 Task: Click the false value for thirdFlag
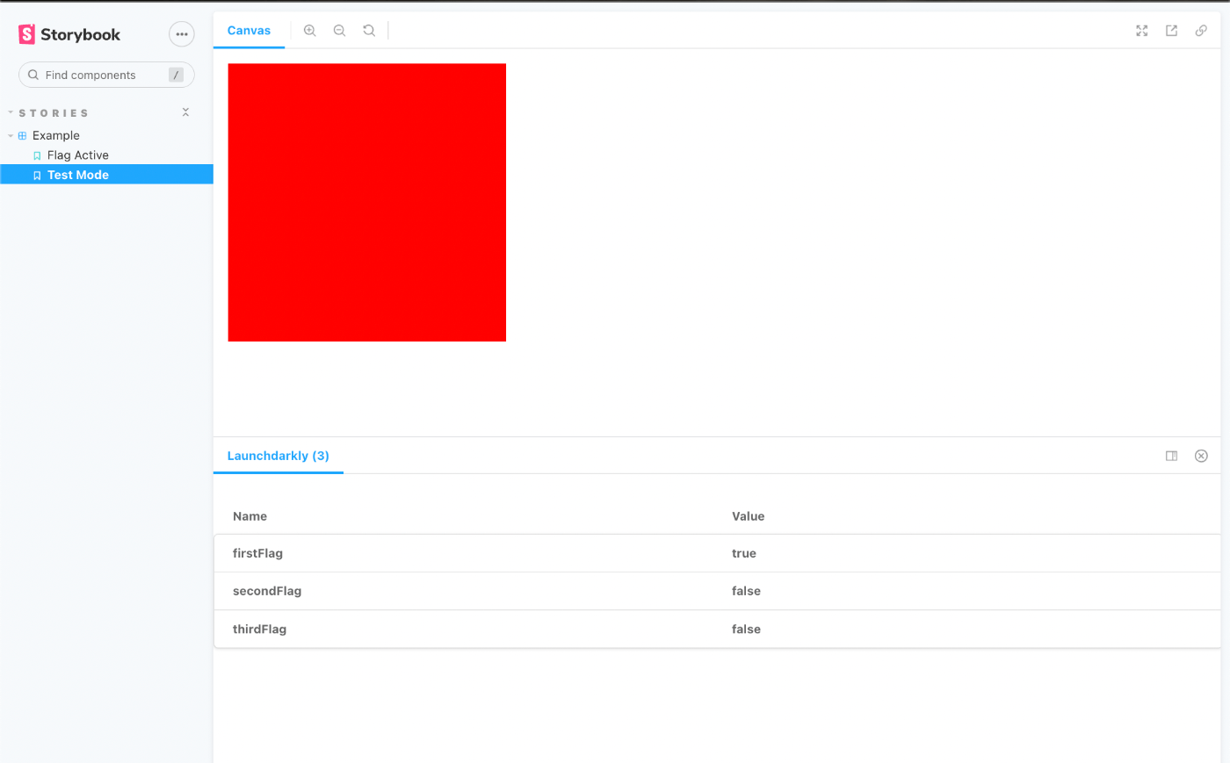pos(746,629)
